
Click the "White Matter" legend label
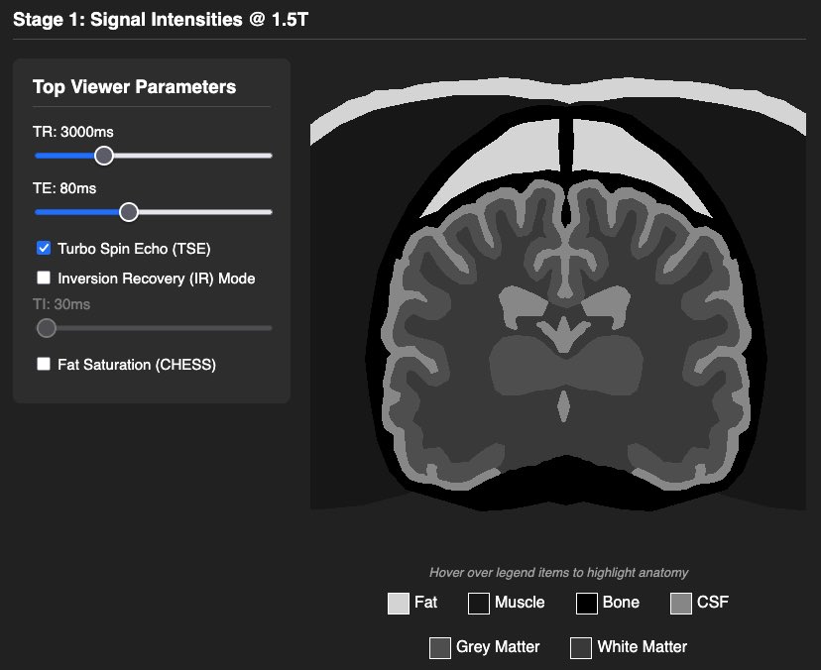tap(643, 647)
